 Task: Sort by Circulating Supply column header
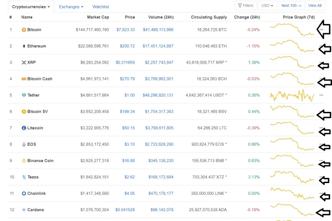click(x=209, y=17)
